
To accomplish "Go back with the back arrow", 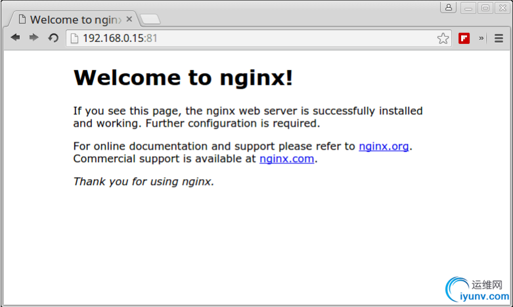I will (x=15, y=38).
